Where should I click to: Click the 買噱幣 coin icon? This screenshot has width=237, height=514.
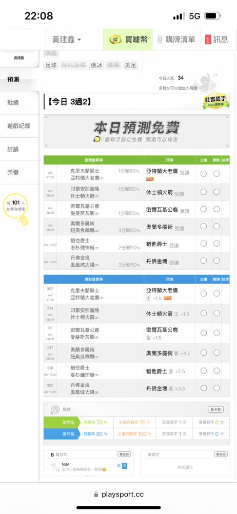pos(115,40)
